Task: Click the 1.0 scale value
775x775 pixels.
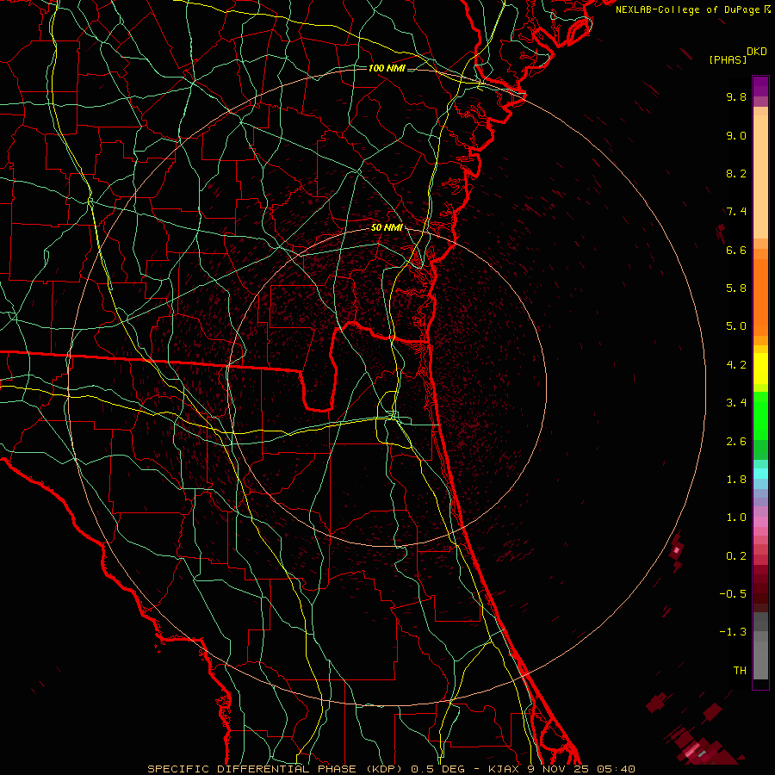Action: pos(736,518)
